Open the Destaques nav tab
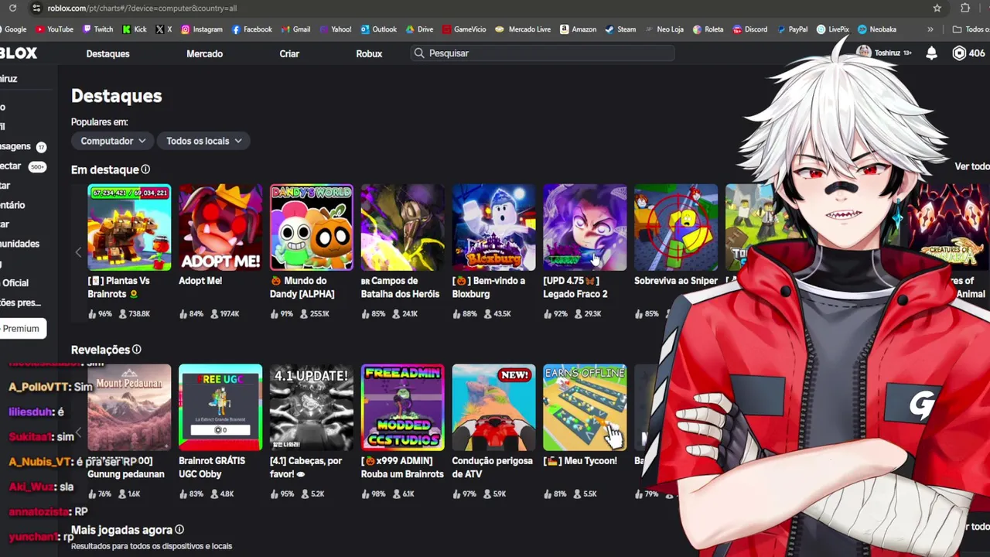Screen dimensions: 990x557 (108, 53)
